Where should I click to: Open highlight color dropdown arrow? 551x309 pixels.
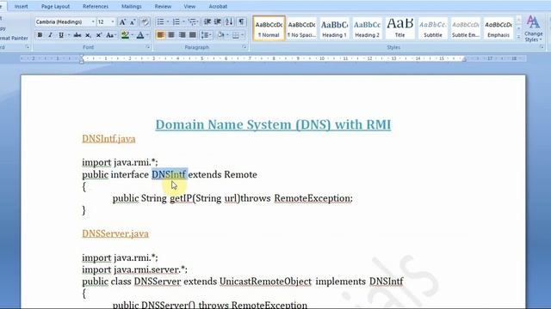coord(132,35)
